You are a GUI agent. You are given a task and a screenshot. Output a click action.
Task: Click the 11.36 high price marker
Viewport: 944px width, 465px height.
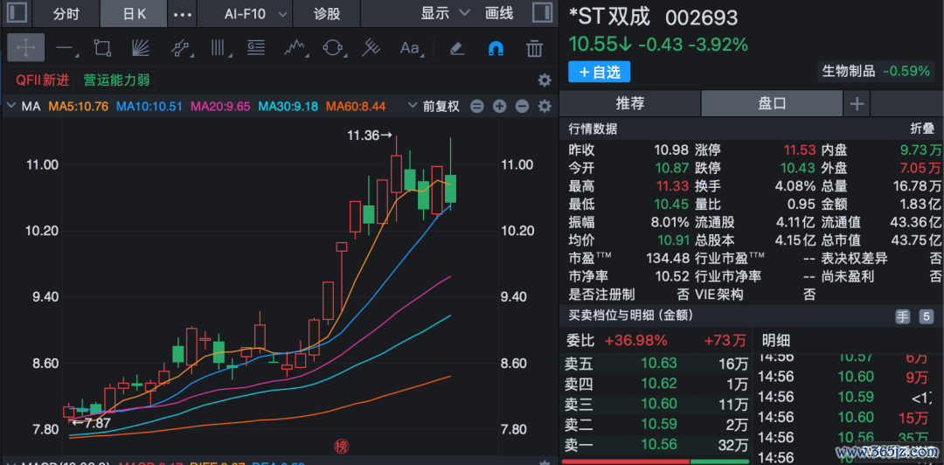[x=371, y=136]
